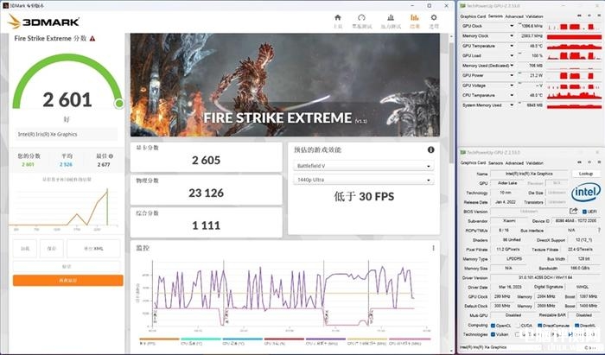Open the hamburger menu in lower GPU-Z window
Screen dimensions: 605x355
598,162
